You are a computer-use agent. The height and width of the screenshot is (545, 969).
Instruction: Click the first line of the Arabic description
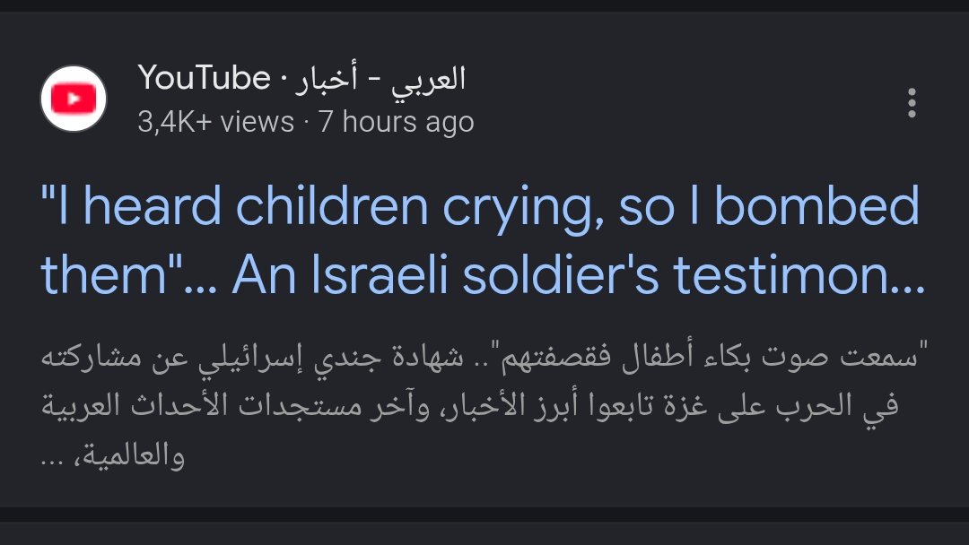484,358
